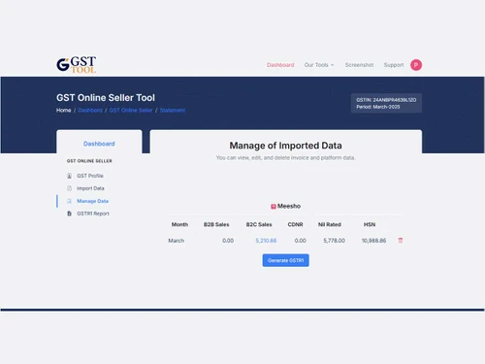
Task: Click the GST Online Seller Tool title
Action: click(x=106, y=98)
